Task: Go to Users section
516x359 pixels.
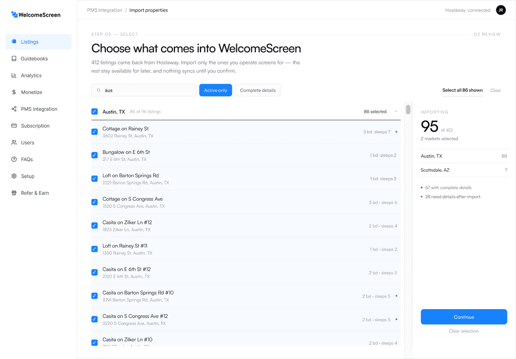Action: pos(38,142)
